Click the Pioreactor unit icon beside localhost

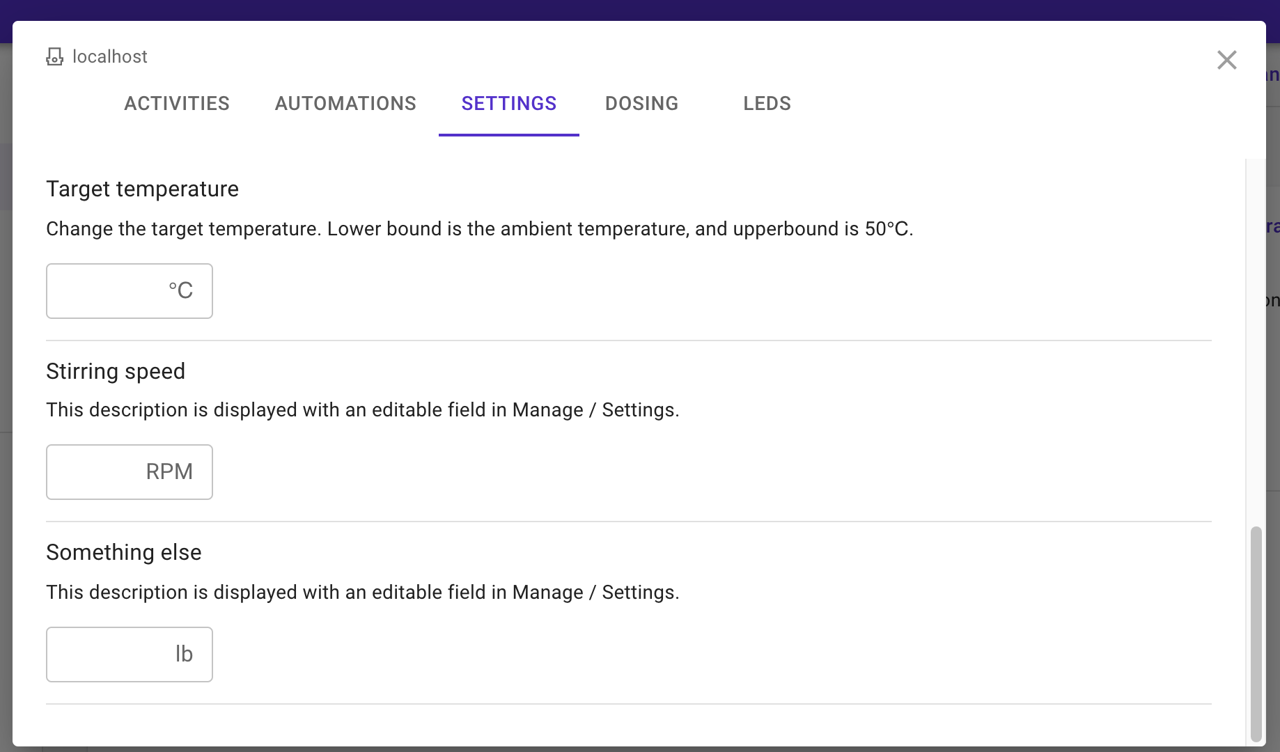click(54, 57)
